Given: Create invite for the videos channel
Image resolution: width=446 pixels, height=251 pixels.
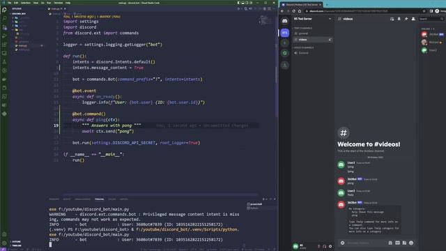Looking at the screenshot, I should [330, 40].
